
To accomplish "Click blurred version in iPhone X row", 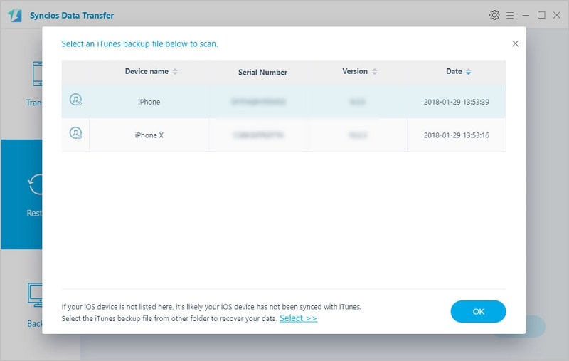I will pyautogui.click(x=358, y=135).
